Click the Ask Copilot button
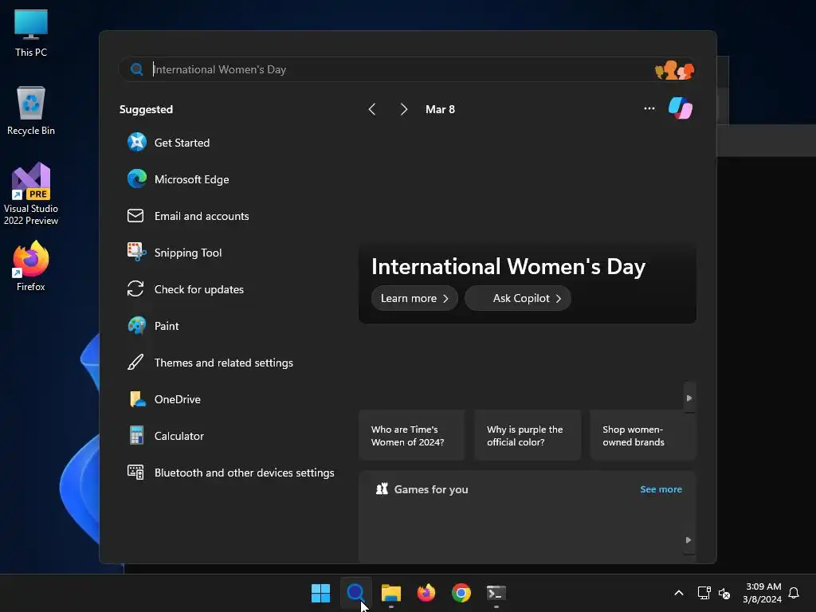Image resolution: width=816 pixels, height=612 pixels. pos(518,298)
